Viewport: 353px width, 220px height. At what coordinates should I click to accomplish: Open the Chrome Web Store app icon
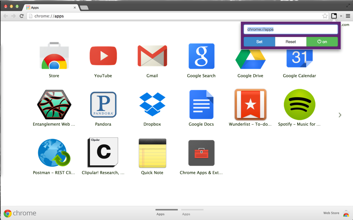point(54,56)
